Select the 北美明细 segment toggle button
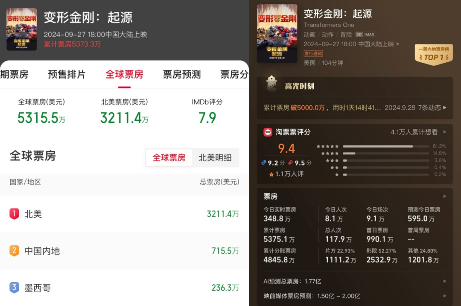The image size is (461, 306). tap(215, 158)
